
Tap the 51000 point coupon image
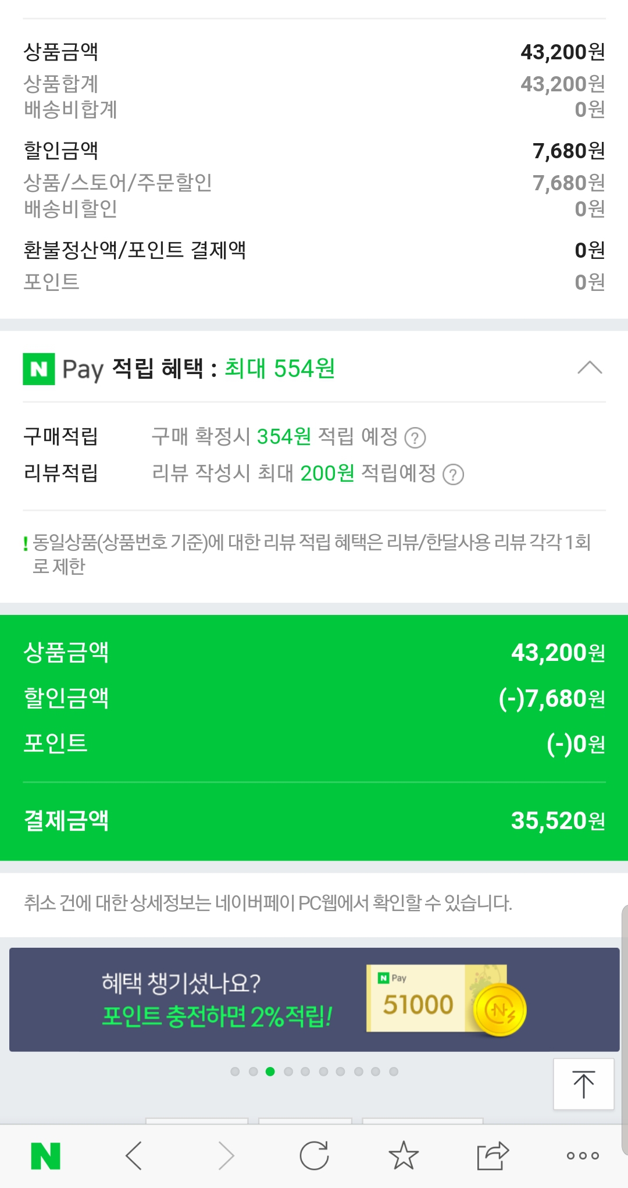[x=418, y=999]
